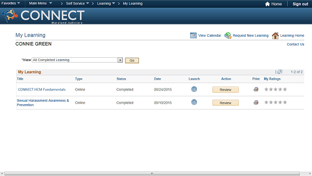
Task: Click the scrollbar right arrow
Action: pyautogui.click(x=310, y=174)
